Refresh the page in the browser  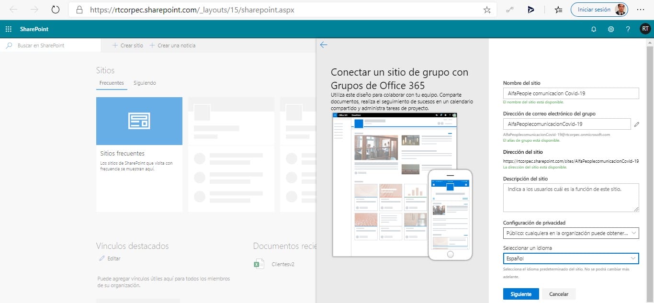55,10
